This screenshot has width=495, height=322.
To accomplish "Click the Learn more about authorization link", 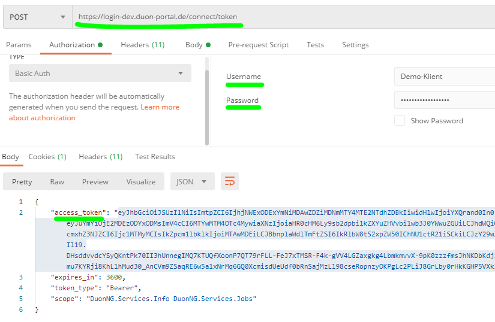I will tap(159, 107).
